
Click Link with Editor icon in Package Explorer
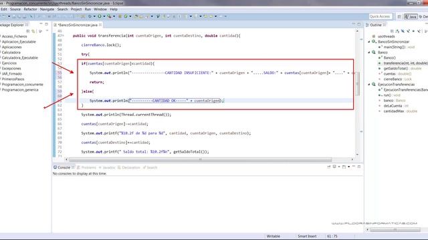pyautogui.click(x=33, y=31)
